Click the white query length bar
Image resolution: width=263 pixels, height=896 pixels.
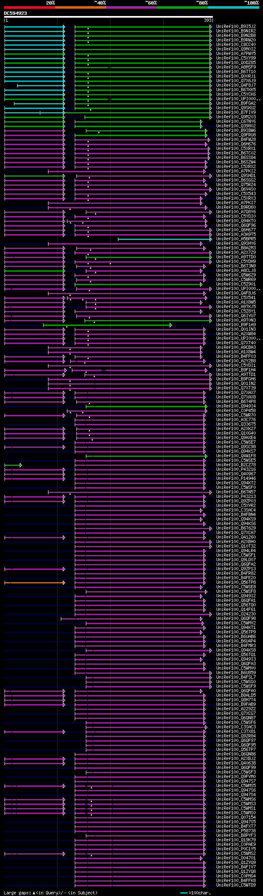[x=108, y=17]
